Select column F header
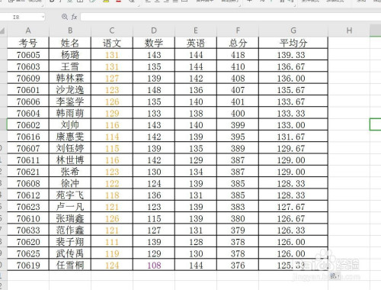This screenshot has height=290, width=381. tap(238, 31)
